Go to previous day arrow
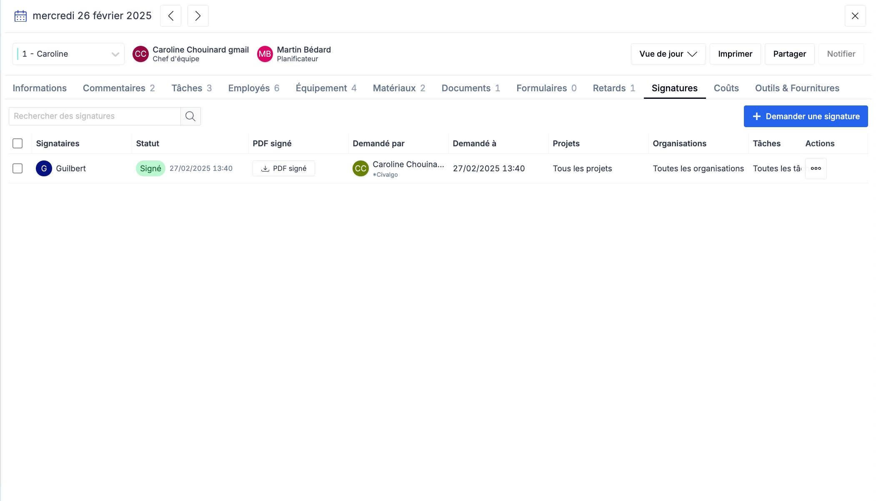This screenshot has height=501, width=876. point(170,16)
